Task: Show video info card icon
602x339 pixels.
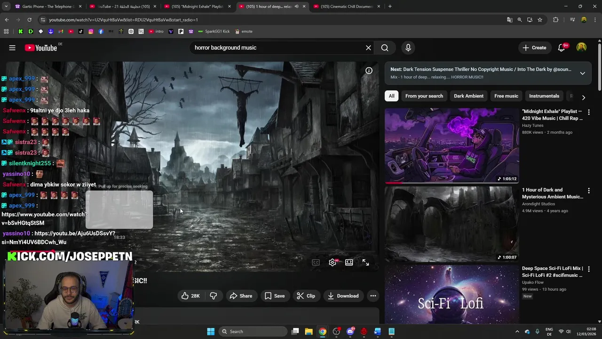Action: pos(369,71)
